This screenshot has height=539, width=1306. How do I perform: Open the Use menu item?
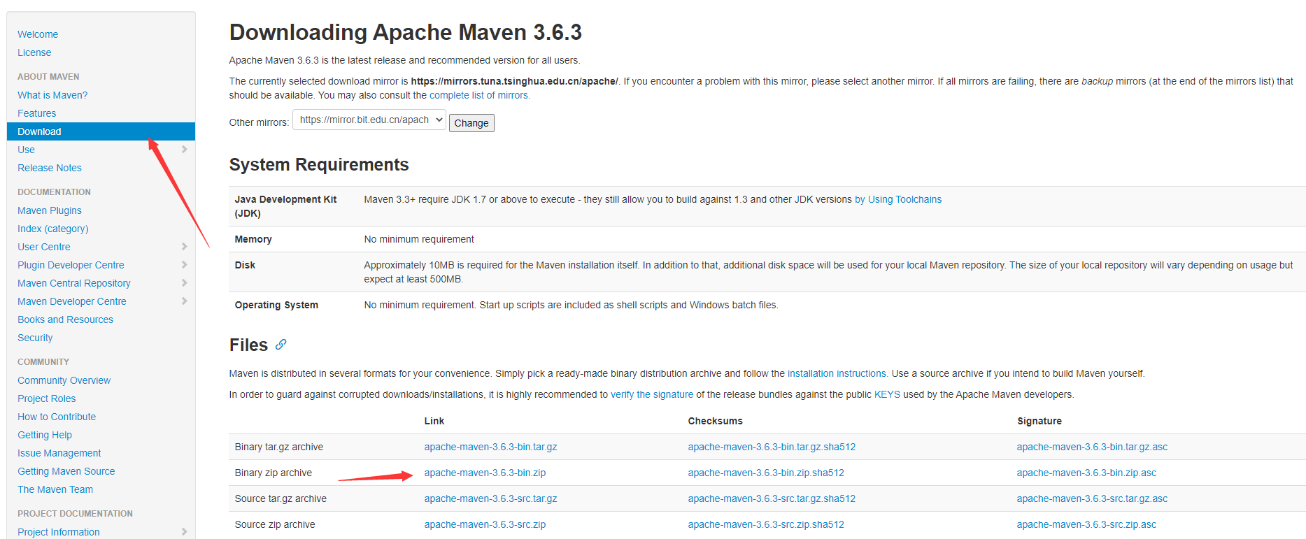(x=26, y=150)
